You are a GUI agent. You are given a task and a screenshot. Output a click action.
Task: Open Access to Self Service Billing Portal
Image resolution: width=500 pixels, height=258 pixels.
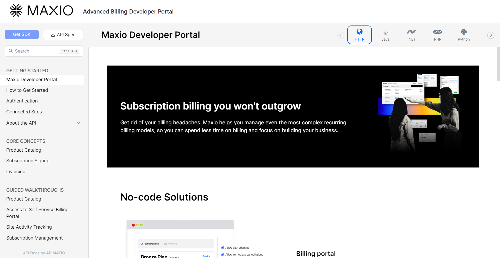tap(37, 213)
